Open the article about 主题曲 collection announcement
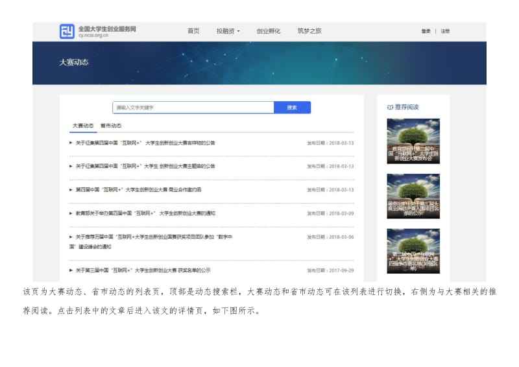Image resolution: width=519 pixels, height=367 pixels. coord(145,166)
